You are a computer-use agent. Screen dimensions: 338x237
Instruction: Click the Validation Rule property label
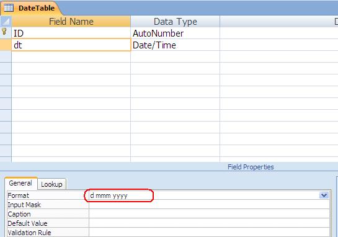tap(29, 233)
